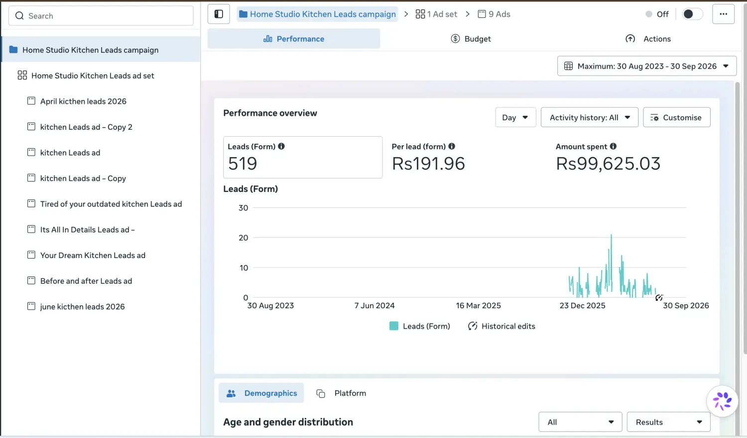Click the Meta AI assistant sparkle icon
The height and width of the screenshot is (438, 747).
click(x=722, y=401)
